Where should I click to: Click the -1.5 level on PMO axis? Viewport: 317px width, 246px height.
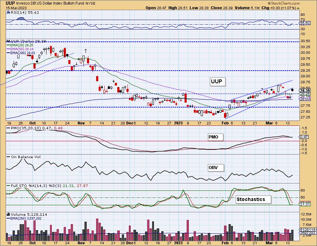click(x=304, y=153)
